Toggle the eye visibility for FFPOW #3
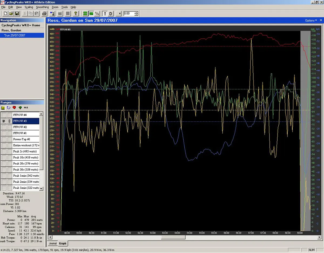 (x=4, y=121)
